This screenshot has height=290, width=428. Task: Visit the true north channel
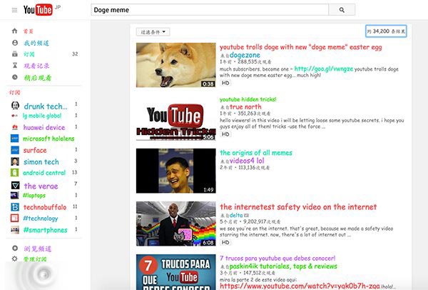pos(245,107)
